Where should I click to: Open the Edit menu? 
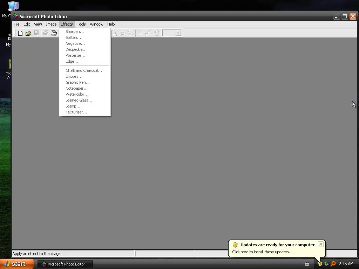pos(27,24)
